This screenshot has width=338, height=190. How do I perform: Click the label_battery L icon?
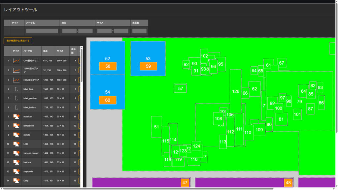16,108
